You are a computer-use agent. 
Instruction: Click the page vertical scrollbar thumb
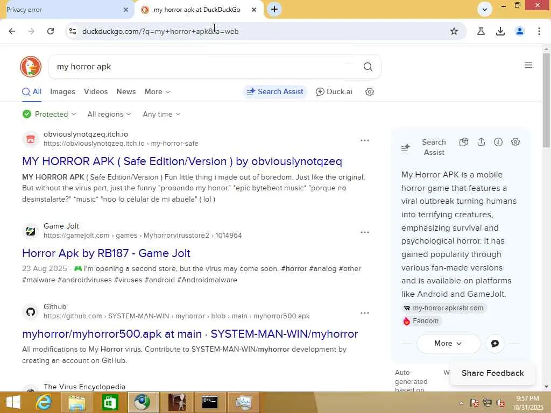546,100
